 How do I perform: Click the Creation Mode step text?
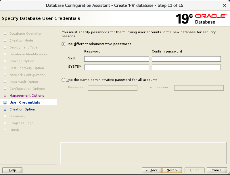[x=21, y=40]
